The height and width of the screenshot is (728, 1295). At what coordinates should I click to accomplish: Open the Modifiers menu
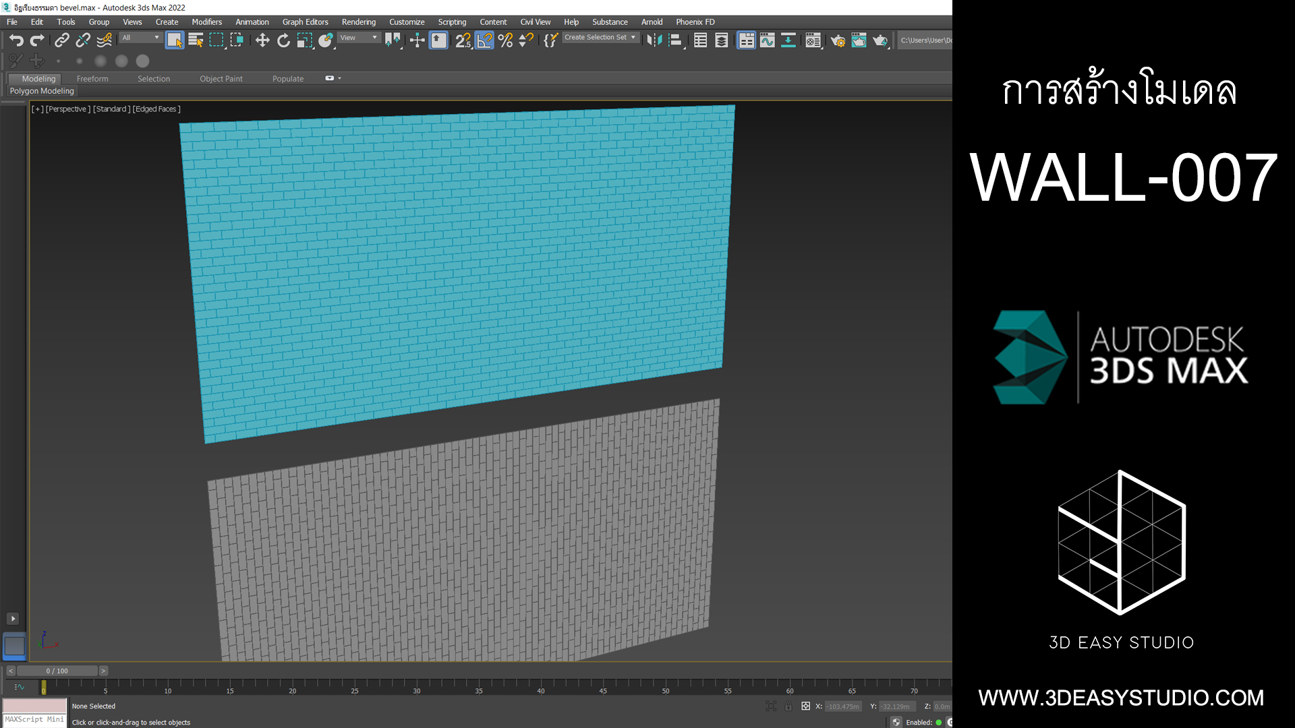click(x=206, y=22)
